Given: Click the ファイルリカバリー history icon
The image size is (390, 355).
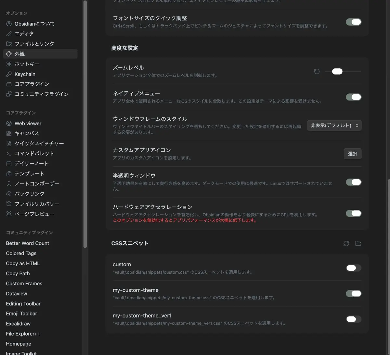Looking at the screenshot, I should pyautogui.click(x=9, y=204).
